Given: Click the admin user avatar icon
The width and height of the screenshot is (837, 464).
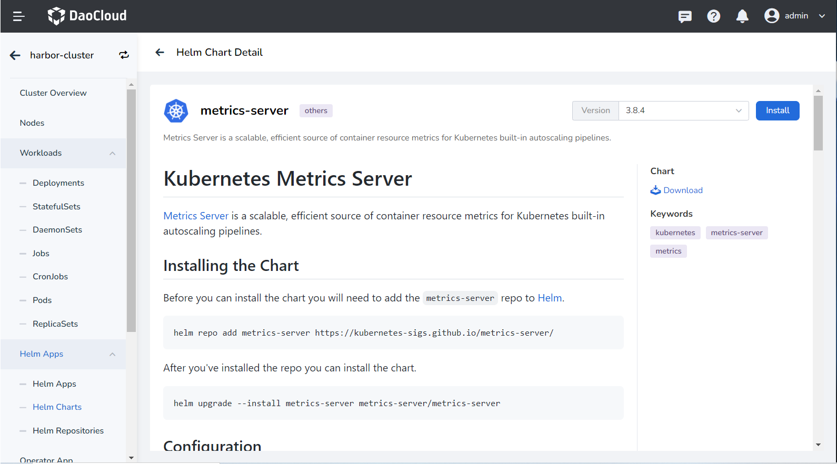Looking at the screenshot, I should 772,16.
